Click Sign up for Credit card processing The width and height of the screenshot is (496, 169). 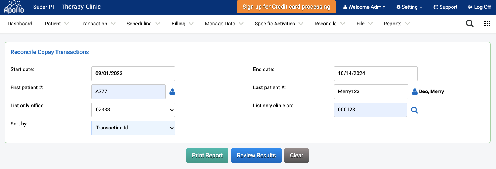(286, 7)
